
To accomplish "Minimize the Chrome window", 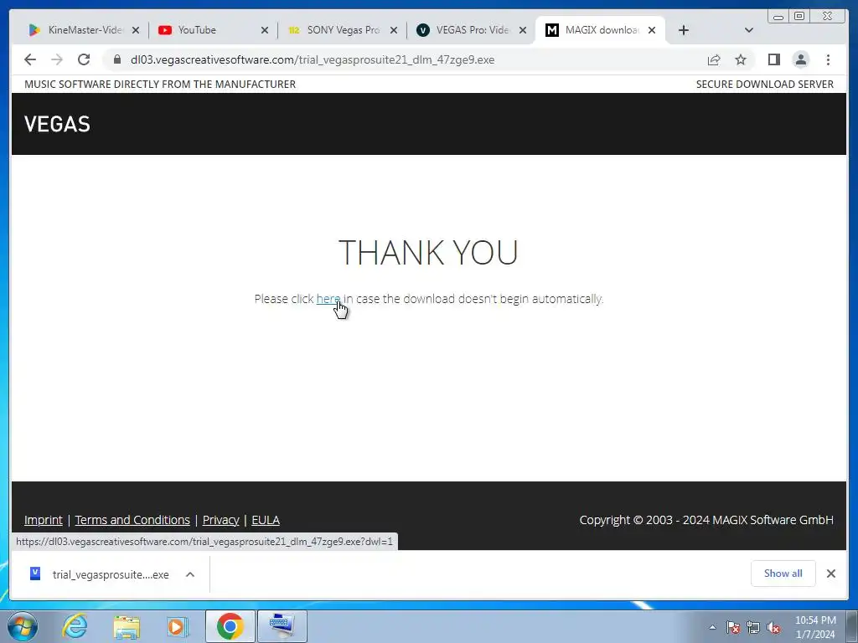I will (778, 17).
